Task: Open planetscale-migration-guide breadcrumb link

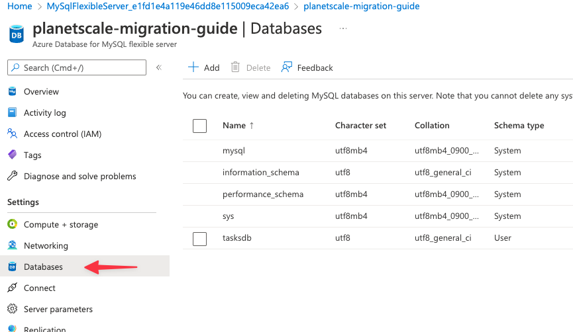Action: (x=362, y=6)
